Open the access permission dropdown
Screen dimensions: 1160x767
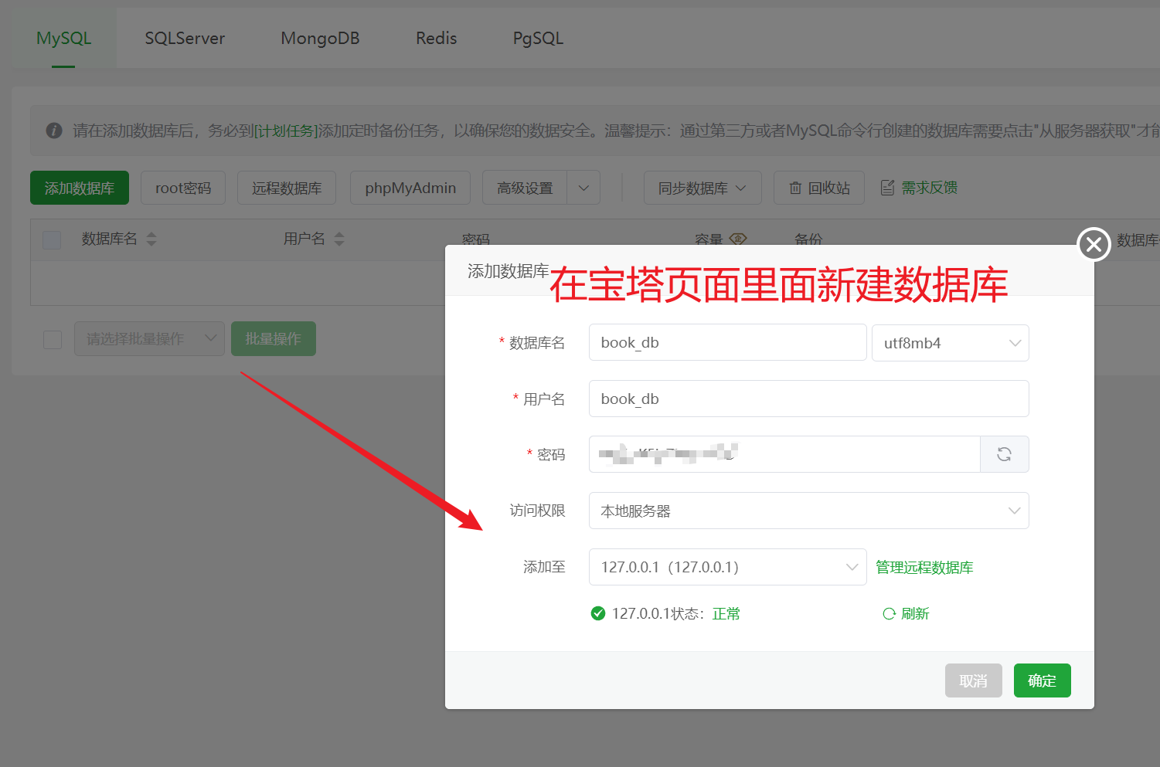808,511
